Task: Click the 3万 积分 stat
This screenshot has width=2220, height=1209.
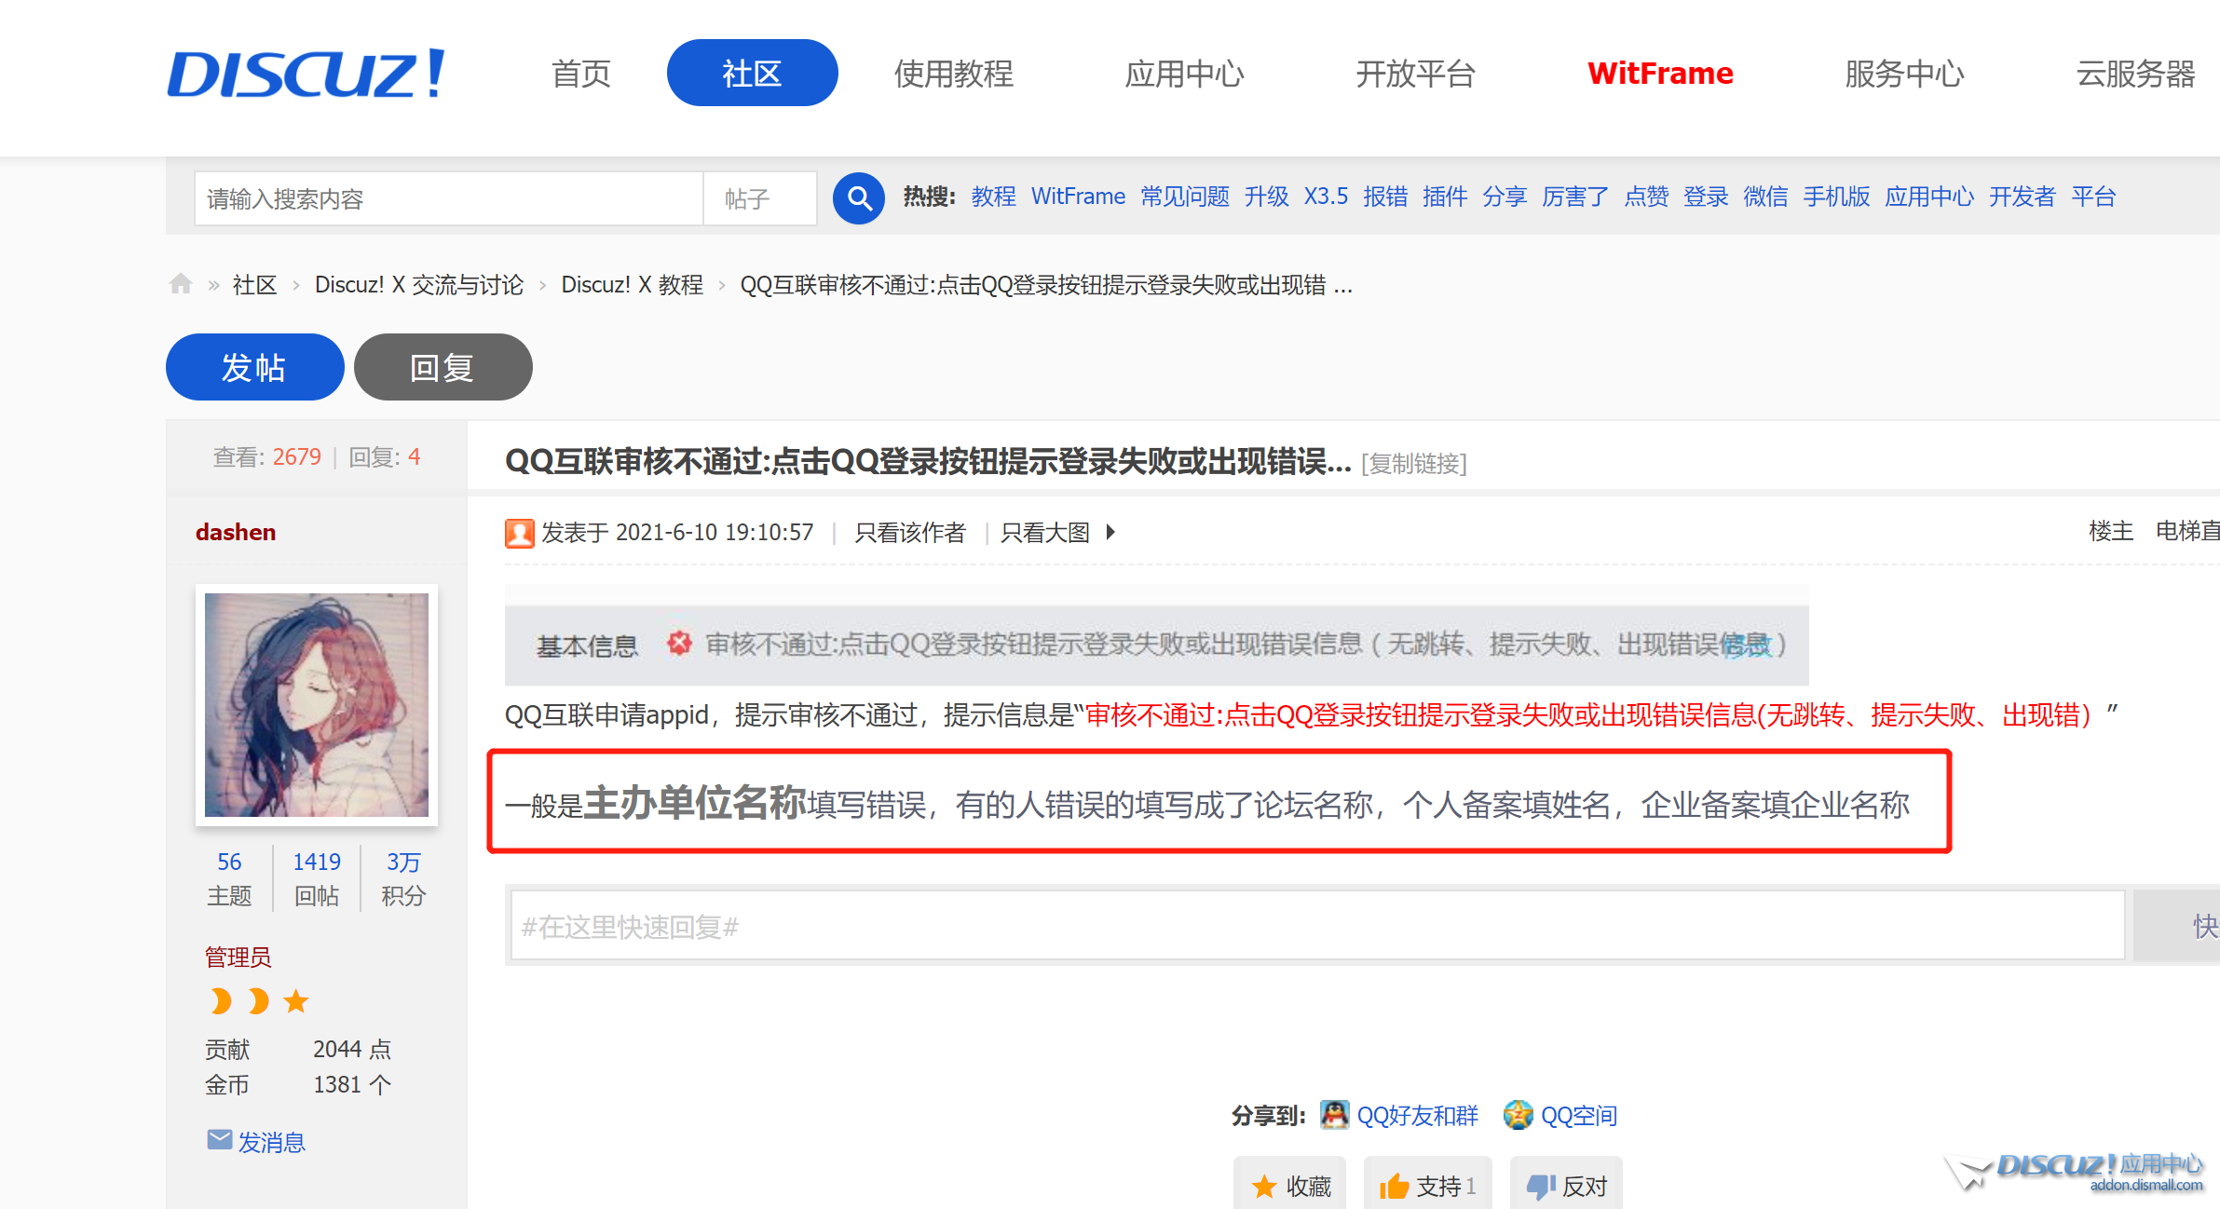Action: [x=403, y=878]
